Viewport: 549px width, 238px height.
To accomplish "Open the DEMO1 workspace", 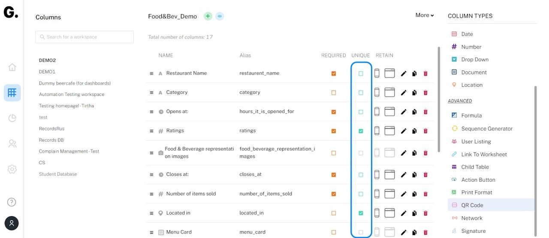I will click(x=47, y=72).
